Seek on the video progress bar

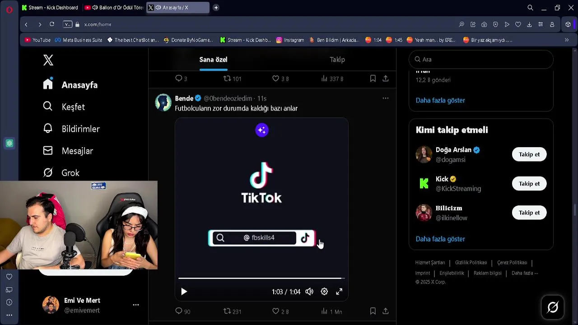tap(261, 279)
